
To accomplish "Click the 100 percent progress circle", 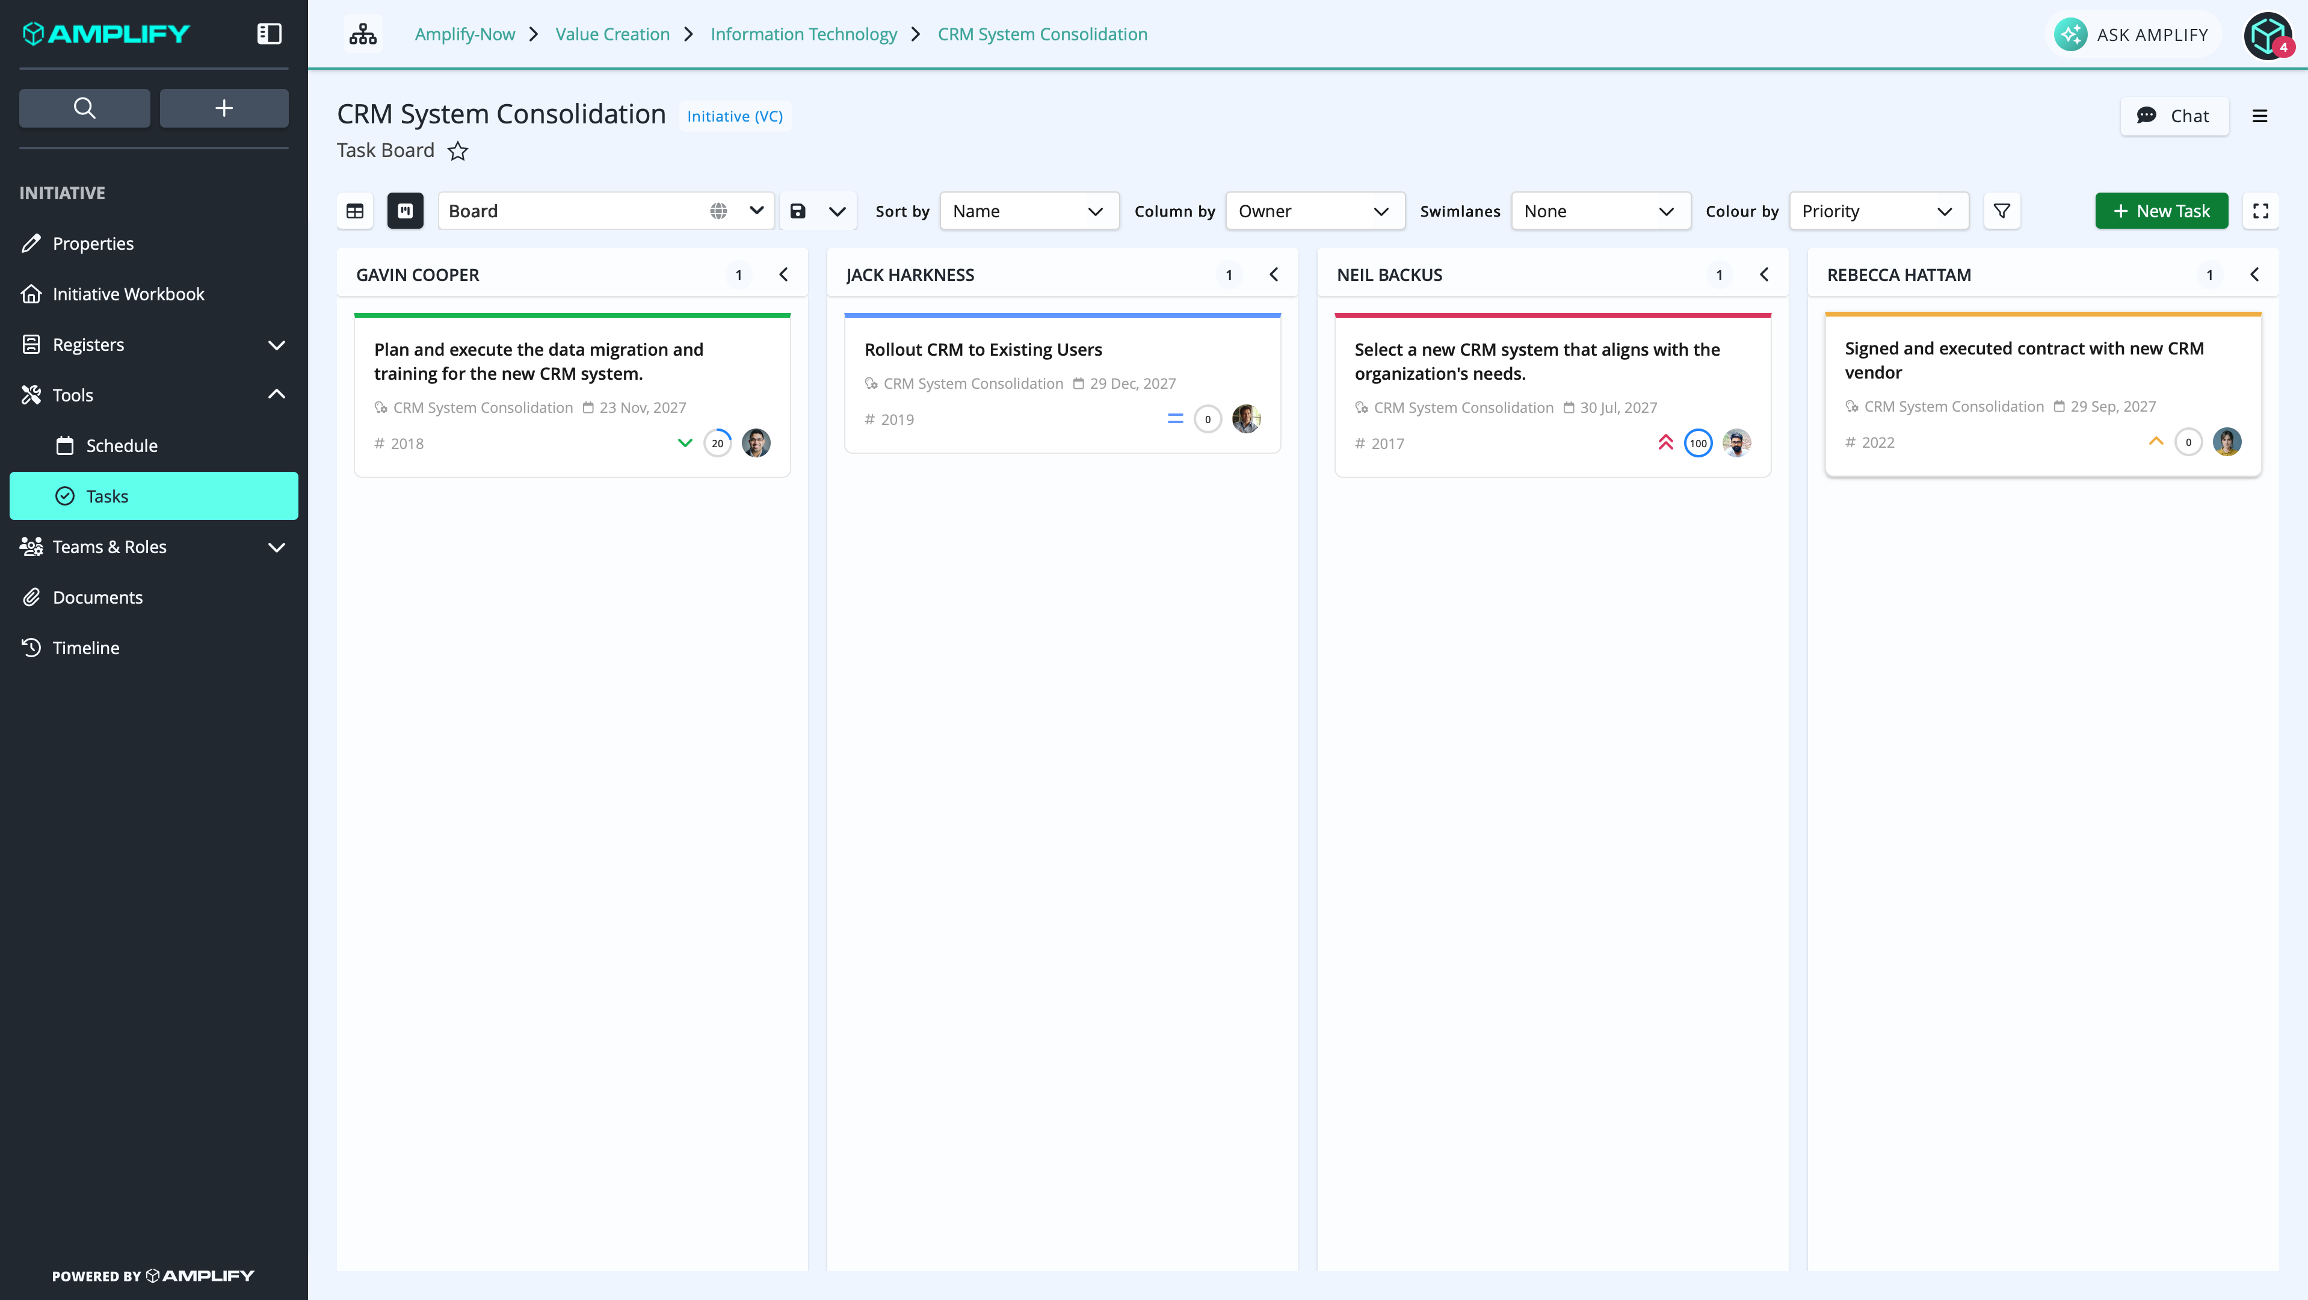I will pos(1698,442).
